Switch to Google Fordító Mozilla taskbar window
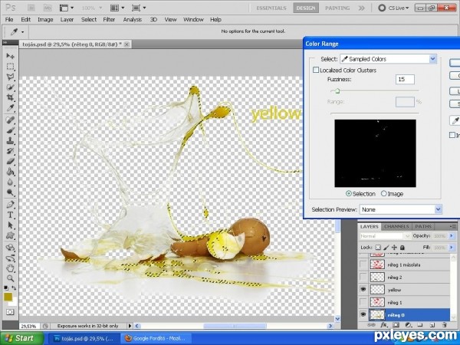Image resolution: width=460 pixels, height=345 pixels. tap(156, 338)
